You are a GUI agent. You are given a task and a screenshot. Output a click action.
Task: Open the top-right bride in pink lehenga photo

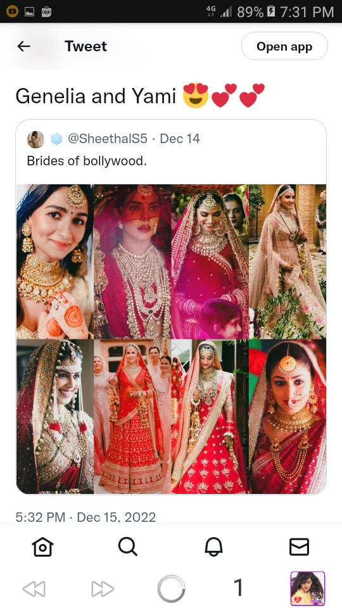[288, 262]
